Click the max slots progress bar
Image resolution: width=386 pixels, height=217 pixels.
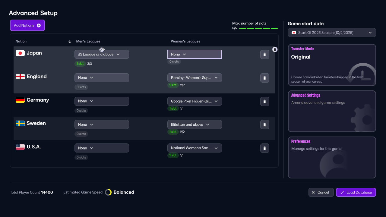click(x=258, y=28)
